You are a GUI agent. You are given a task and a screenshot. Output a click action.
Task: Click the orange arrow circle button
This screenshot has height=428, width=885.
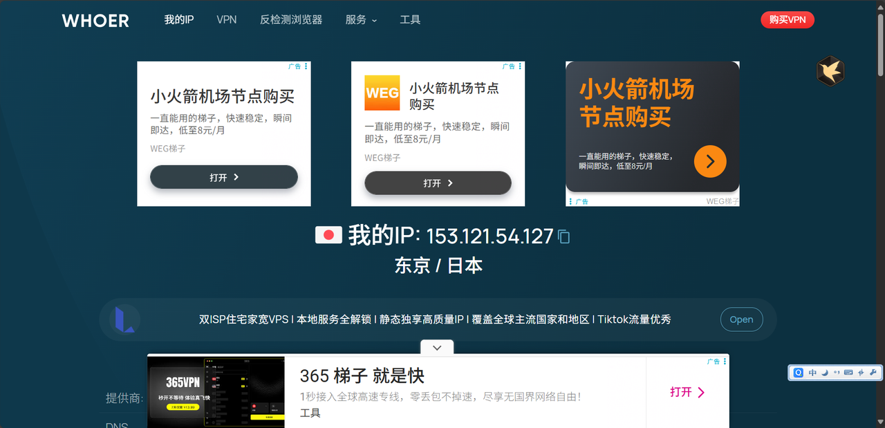(x=710, y=161)
